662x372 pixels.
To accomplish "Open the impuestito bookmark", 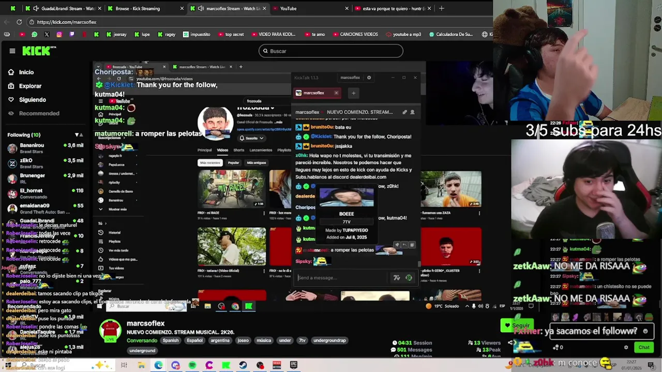I will click(197, 34).
